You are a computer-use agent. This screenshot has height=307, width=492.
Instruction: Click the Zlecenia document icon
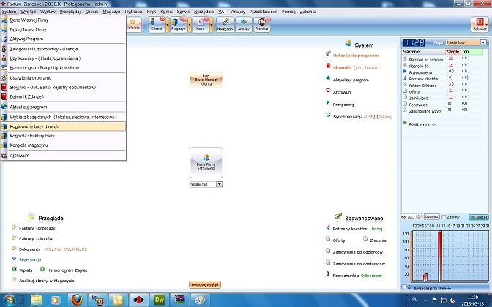[365, 239]
